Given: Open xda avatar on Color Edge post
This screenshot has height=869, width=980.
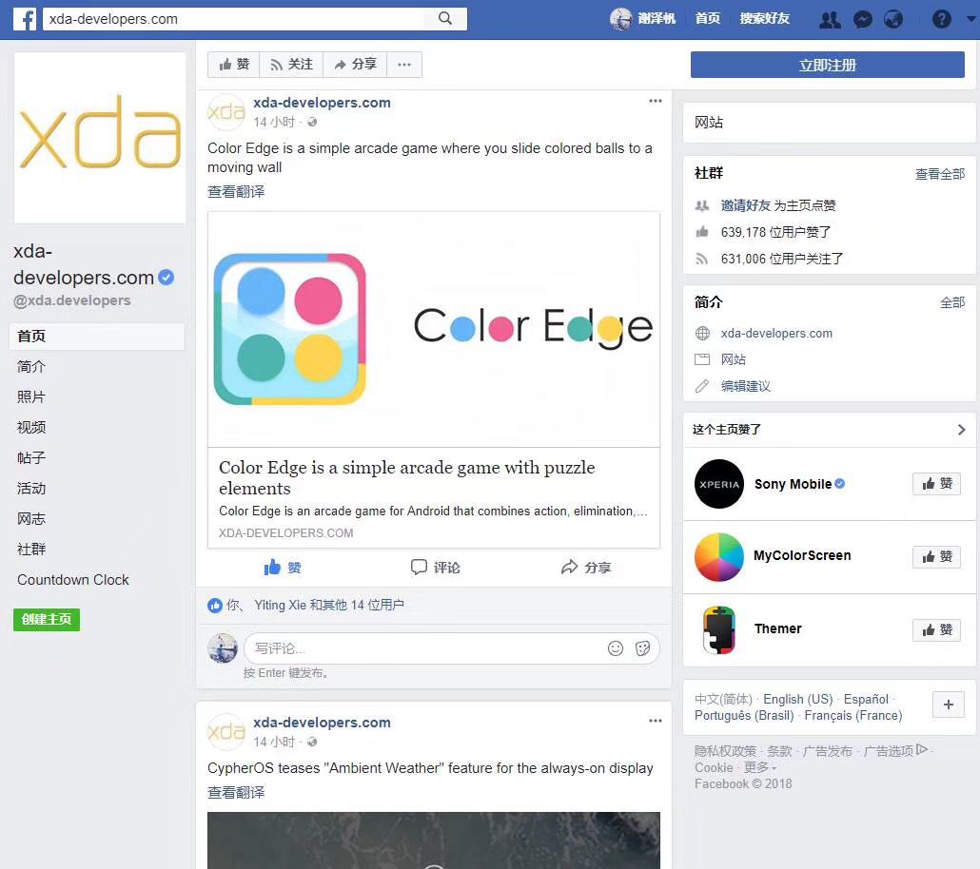Looking at the screenshot, I should pos(225,112).
